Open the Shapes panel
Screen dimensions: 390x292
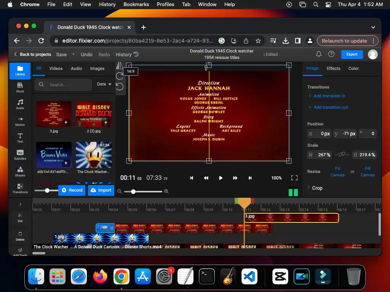[x=20, y=171]
